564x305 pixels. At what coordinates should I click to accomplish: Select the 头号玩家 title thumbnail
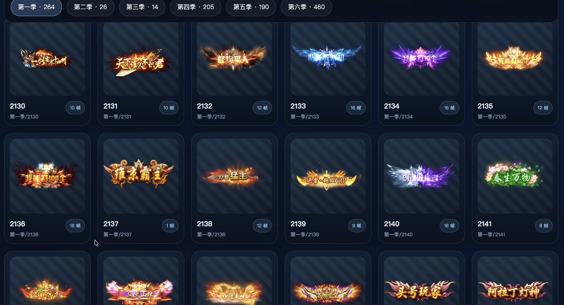421,281
